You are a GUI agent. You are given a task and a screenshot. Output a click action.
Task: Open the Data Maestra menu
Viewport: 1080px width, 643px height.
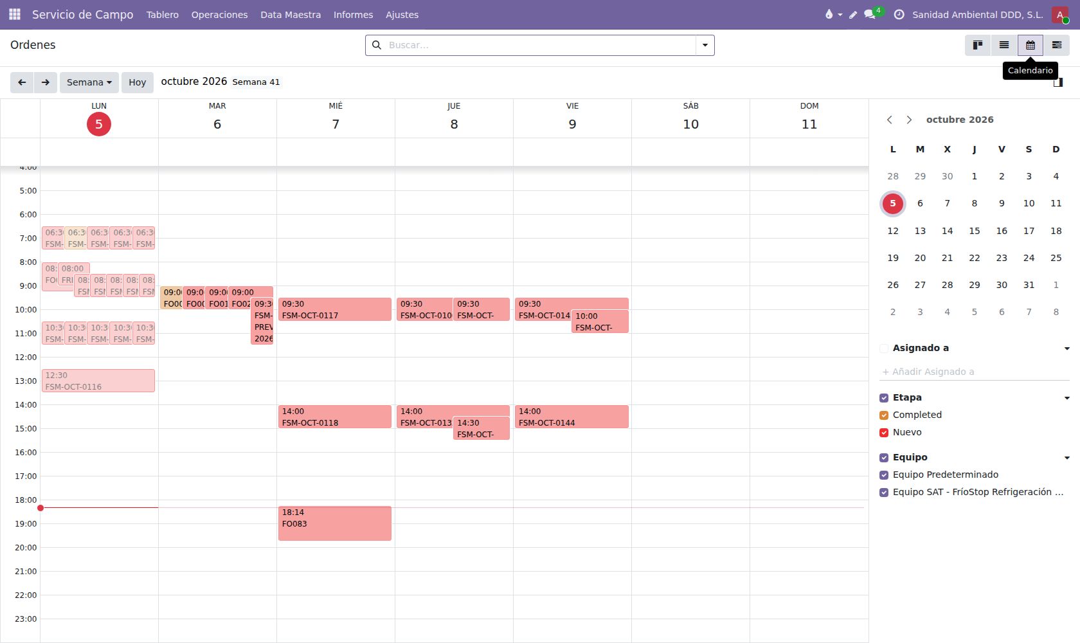pos(291,14)
